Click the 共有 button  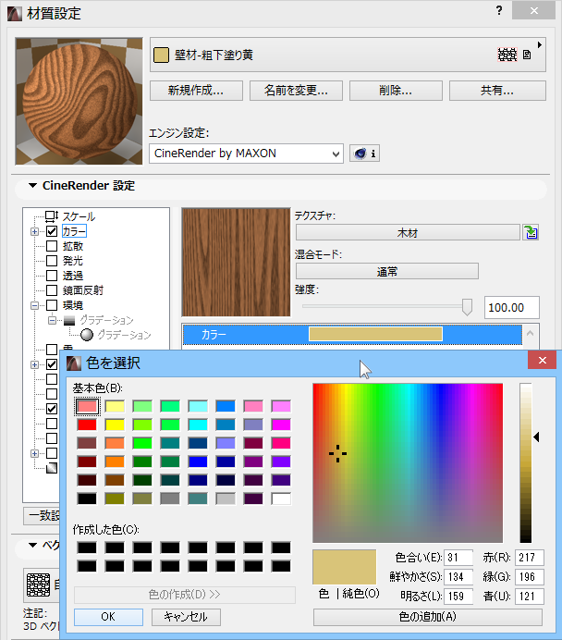click(497, 91)
